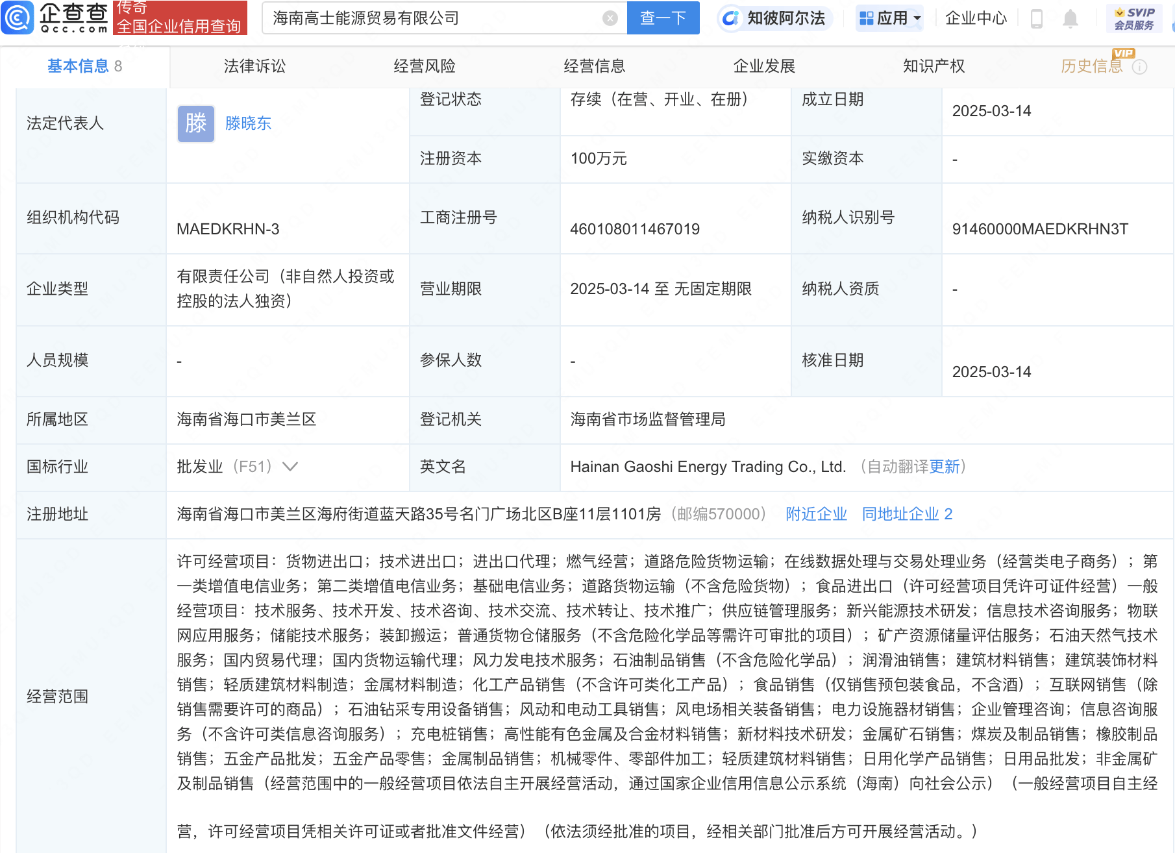
Task: Click the 有限责任公司 enterprise type text
Action: pos(286,289)
